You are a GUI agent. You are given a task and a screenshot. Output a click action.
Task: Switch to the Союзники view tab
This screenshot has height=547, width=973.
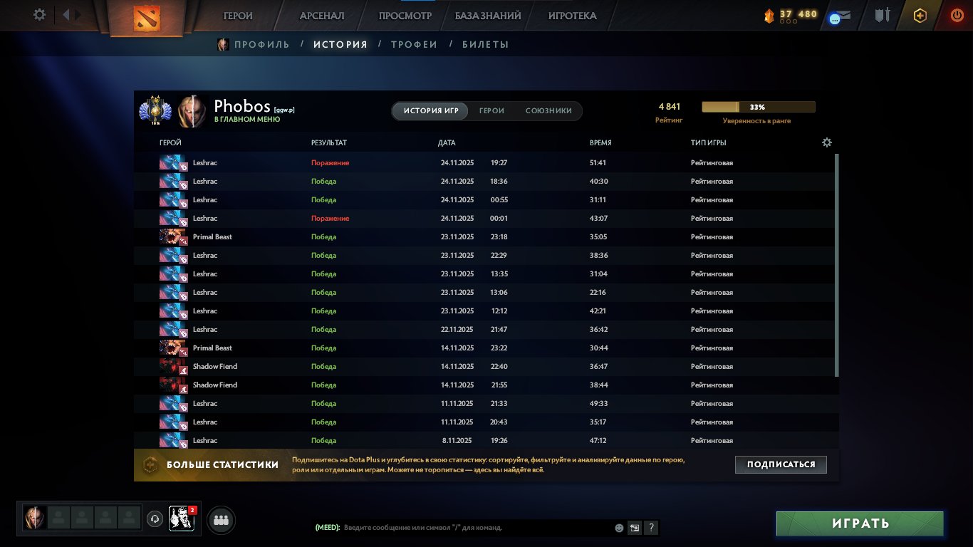pyautogui.click(x=548, y=111)
